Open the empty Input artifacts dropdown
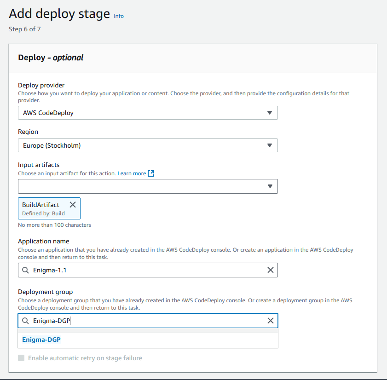The height and width of the screenshot is (380, 387). click(x=148, y=186)
